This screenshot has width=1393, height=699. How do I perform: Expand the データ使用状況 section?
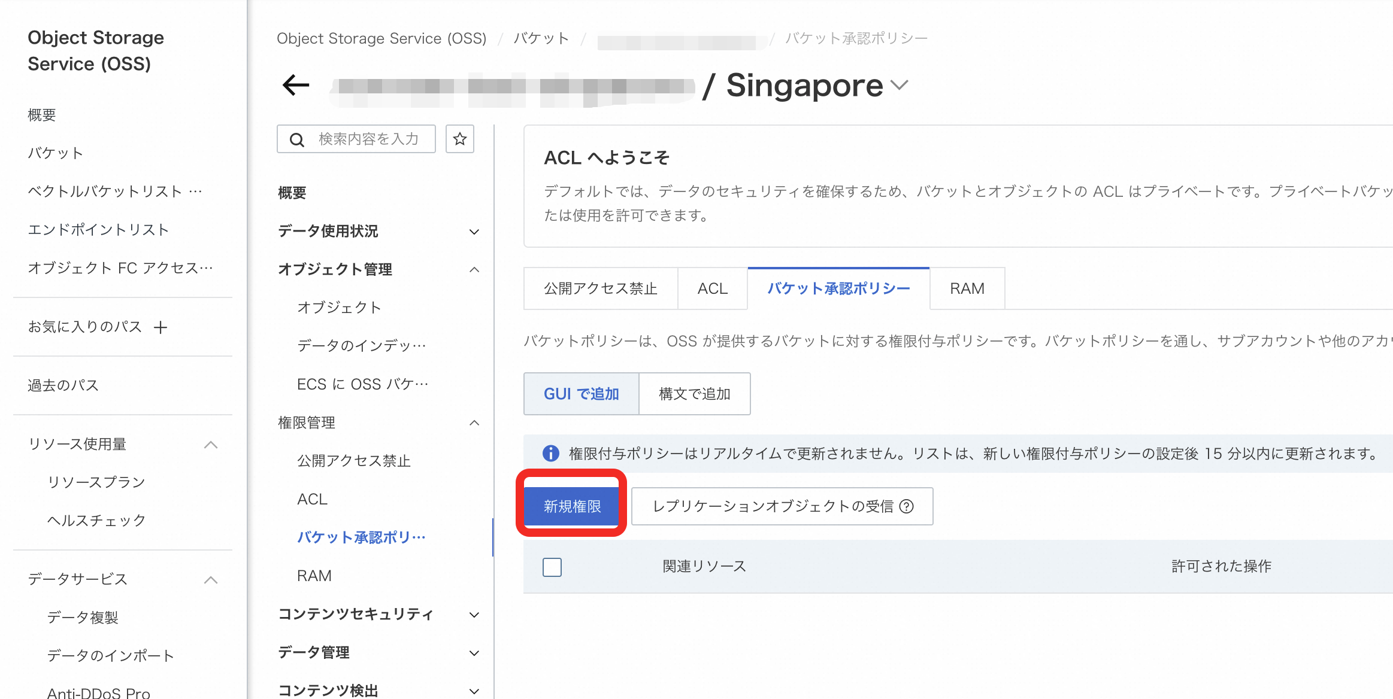(474, 232)
